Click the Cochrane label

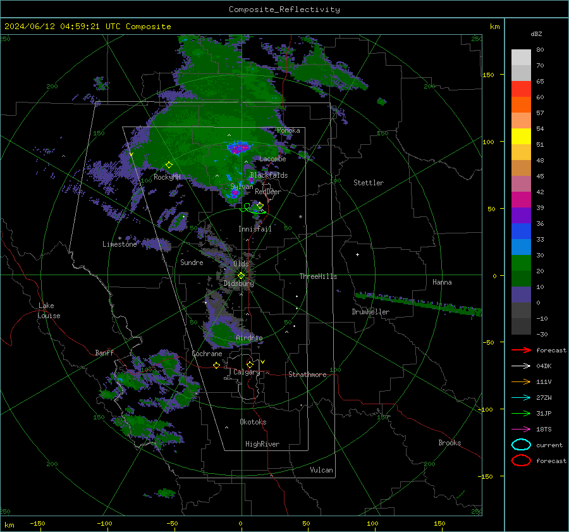[207, 354]
